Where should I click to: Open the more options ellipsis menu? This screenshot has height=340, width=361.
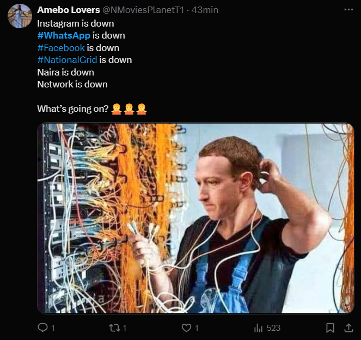348,10
